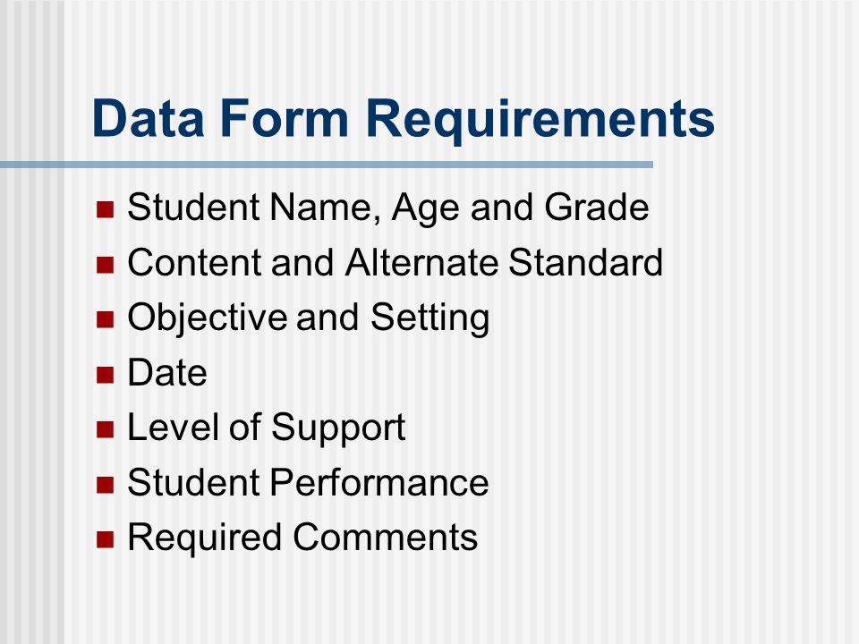Click the 'Student Performance' text
This screenshot has width=859, height=644.
click(308, 483)
